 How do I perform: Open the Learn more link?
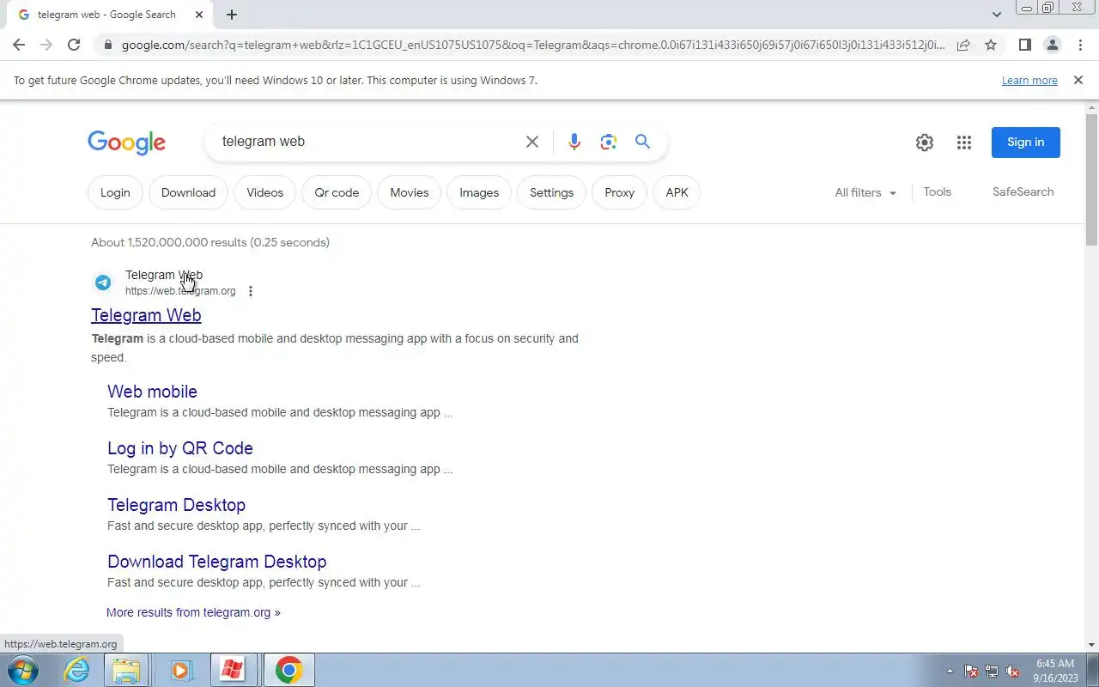click(1029, 81)
